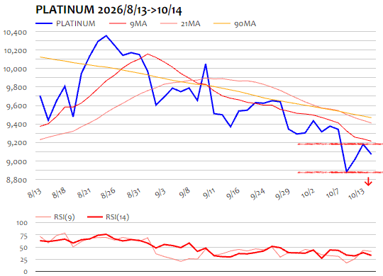
Task: Click the 0 label on RSI axis
Action: [x=26, y=272]
